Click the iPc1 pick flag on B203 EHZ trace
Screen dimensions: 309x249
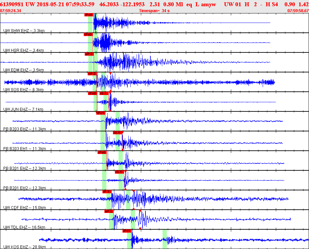(101, 113)
